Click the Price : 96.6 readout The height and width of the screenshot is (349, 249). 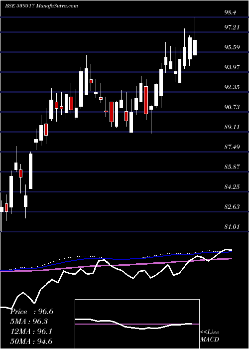[31, 312]
